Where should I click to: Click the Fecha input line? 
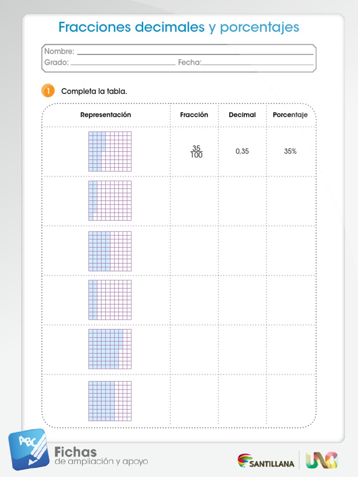coord(257,64)
